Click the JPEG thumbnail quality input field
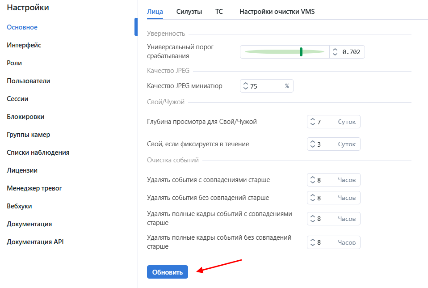428x288 pixels. 266,86
